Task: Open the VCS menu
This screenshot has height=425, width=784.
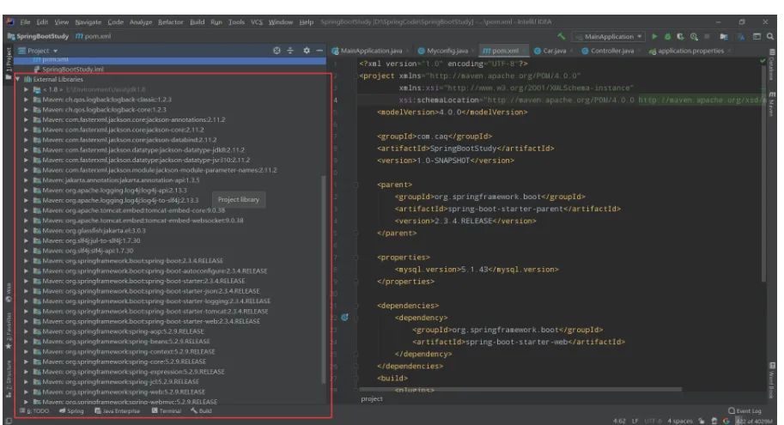Action: coord(257,22)
